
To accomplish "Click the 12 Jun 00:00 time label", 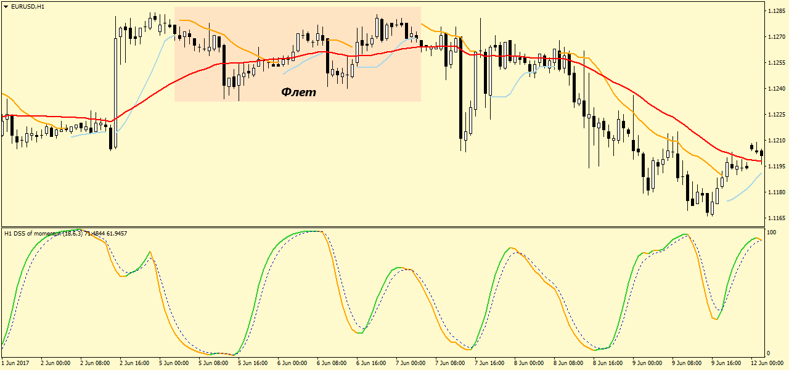I will 767,363.
